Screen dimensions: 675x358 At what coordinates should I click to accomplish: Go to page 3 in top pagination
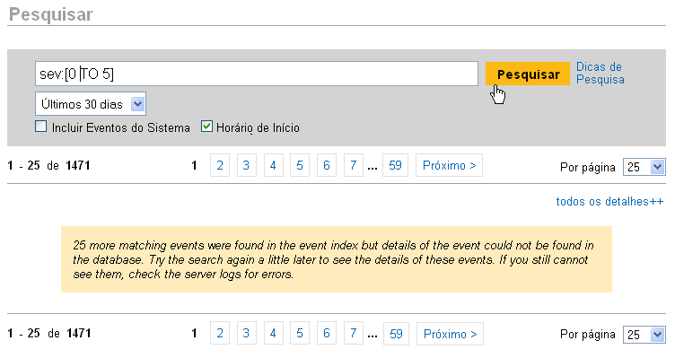coord(246,165)
